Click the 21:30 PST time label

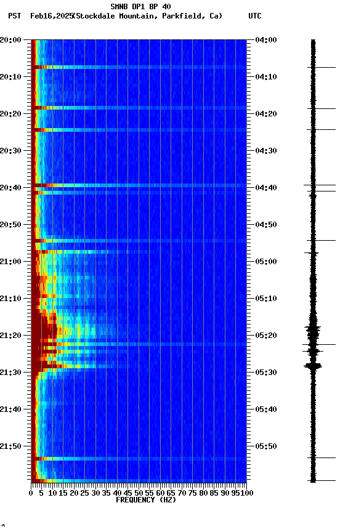click(x=10, y=373)
